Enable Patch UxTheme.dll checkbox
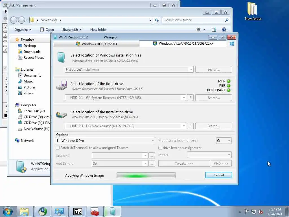Image resolution: width=289 pixels, height=217 pixels. coord(58,147)
